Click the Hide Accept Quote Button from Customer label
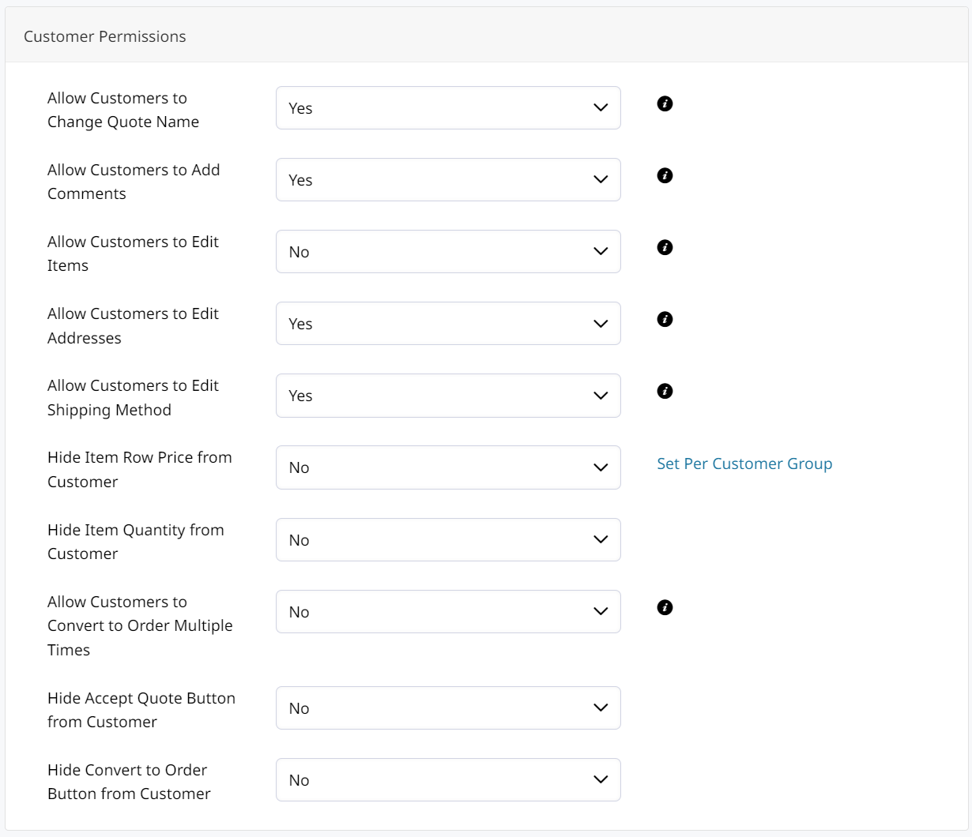This screenshot has width=972, height=837. point(141,710)
